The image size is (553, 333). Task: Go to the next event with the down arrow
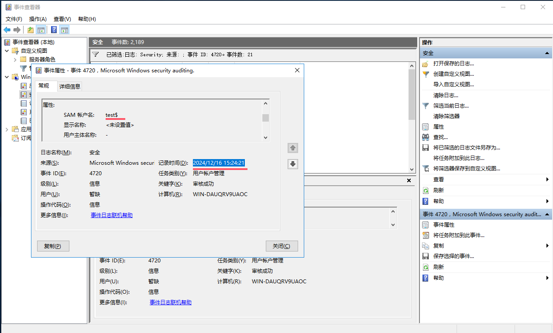[x=293, y=164]
